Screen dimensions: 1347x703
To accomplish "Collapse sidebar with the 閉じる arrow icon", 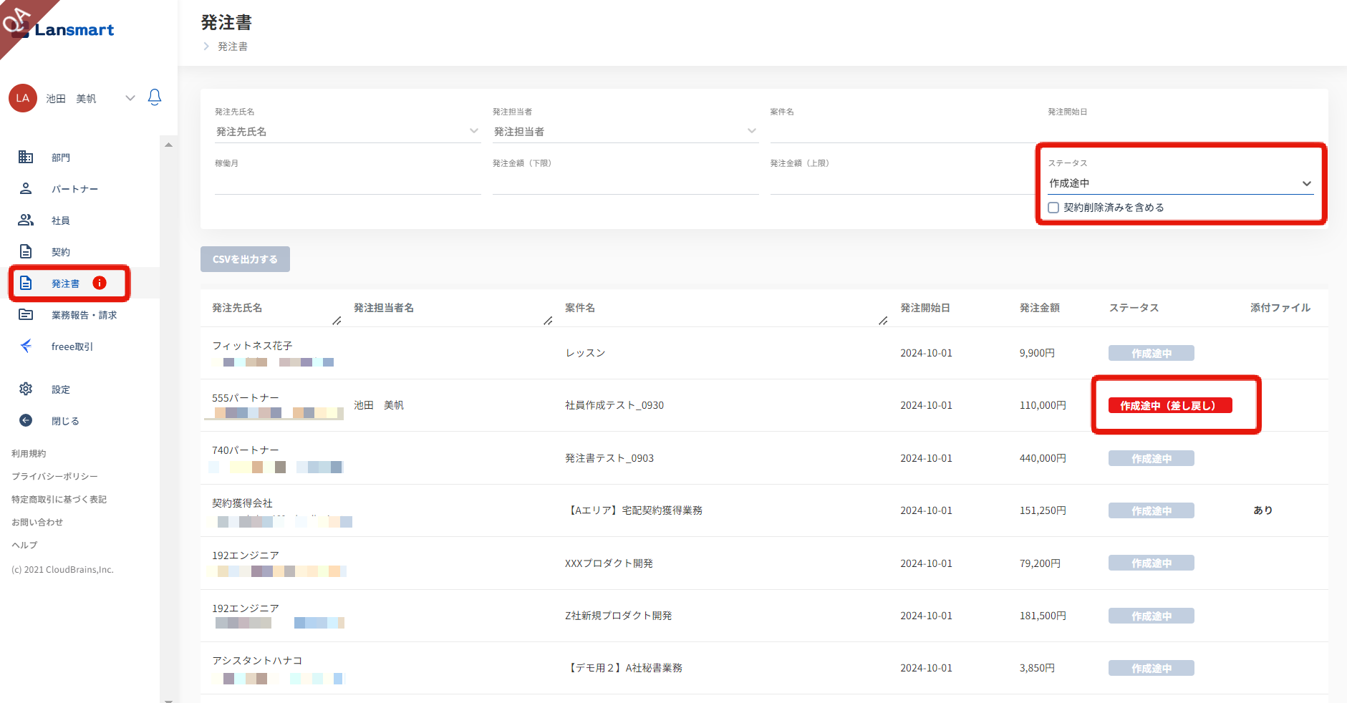I will (26, 420).
